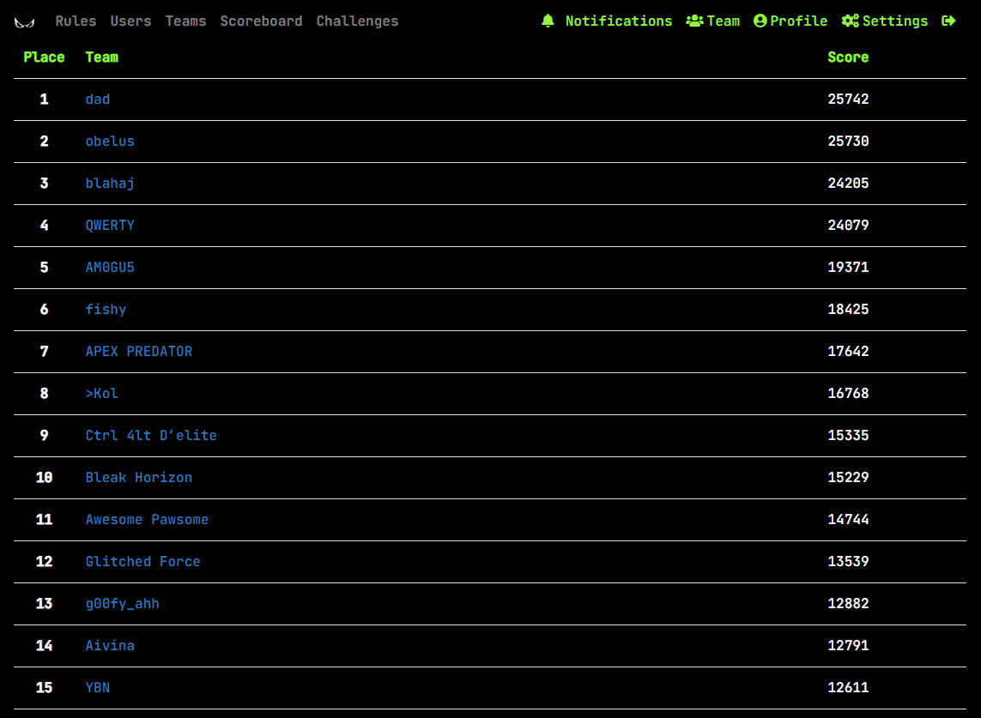The height and width of the screenshot is (718, 981).
Task: Select the APEX PREDATOR team link
Action: tap(139, 352)
